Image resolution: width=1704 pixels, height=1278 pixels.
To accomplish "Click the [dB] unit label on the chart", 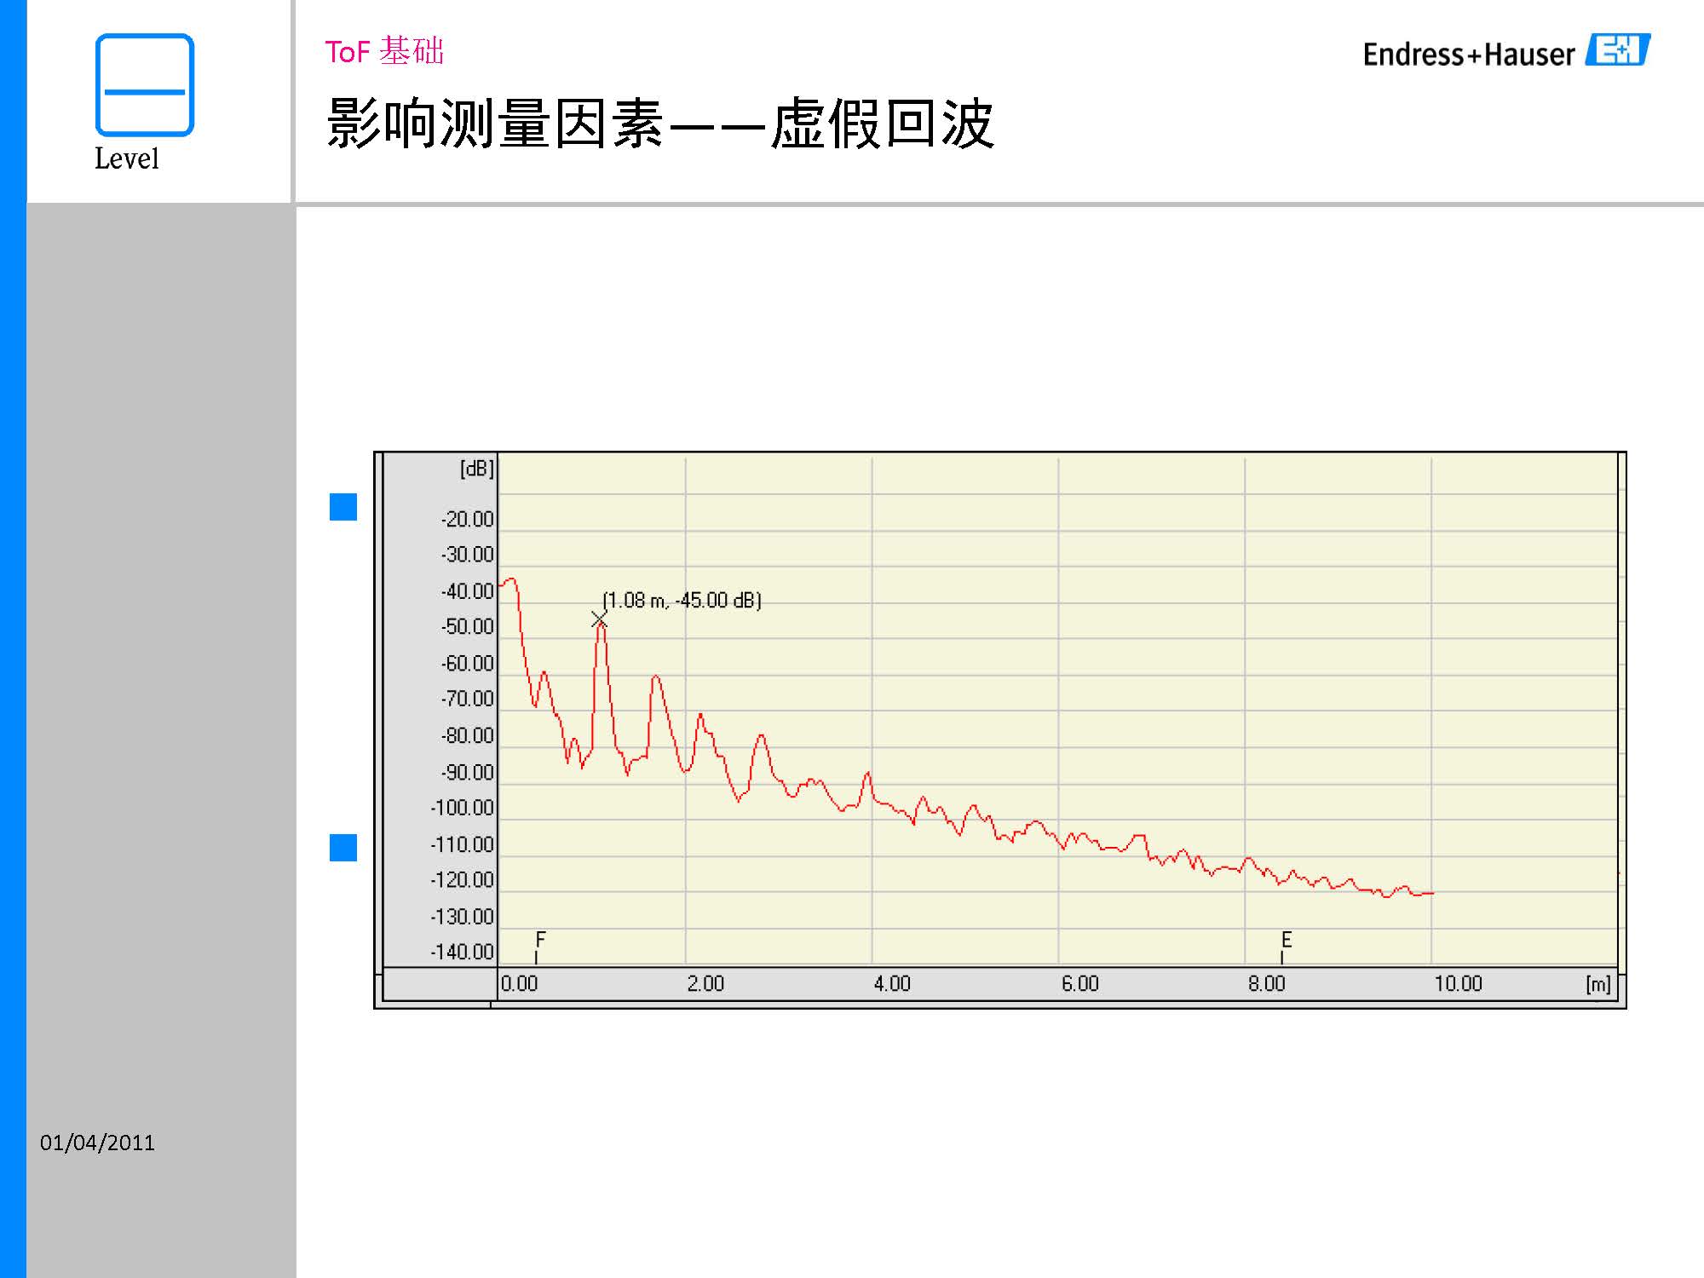I will click(x=476, y=469).
